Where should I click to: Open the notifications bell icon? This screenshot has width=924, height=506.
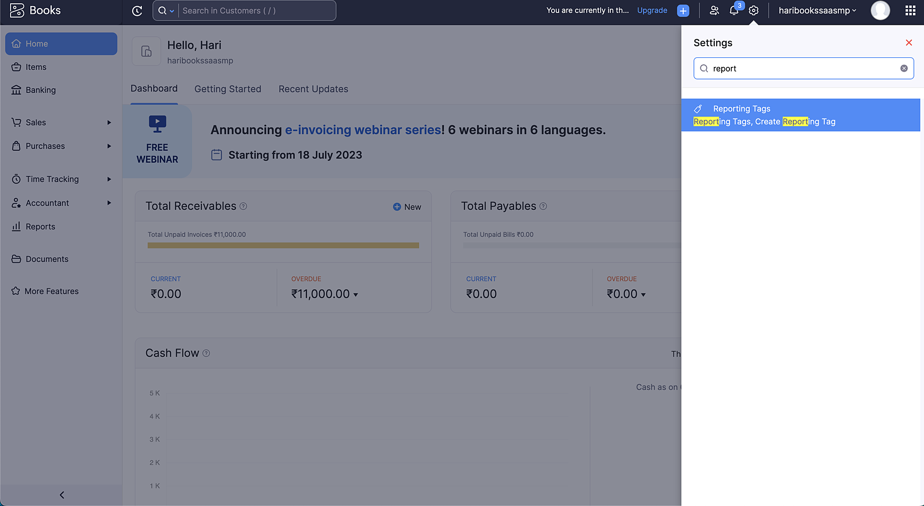point(734,11)
